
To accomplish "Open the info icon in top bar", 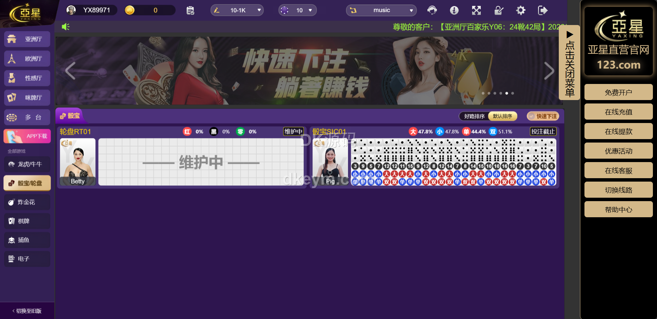I will point(454,11).
